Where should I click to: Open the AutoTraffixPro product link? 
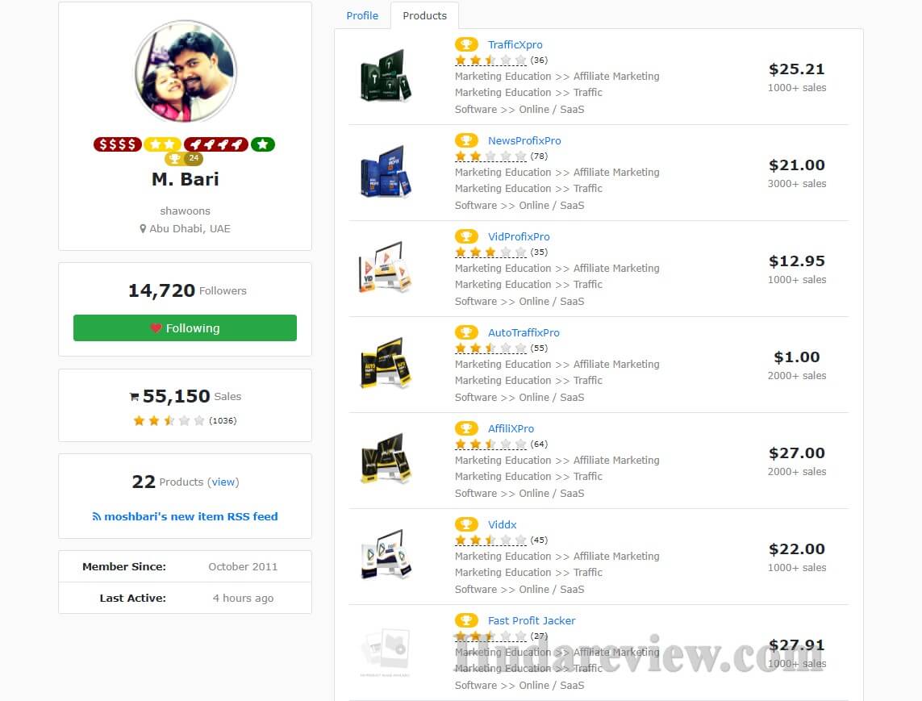(x=524, y=332)
